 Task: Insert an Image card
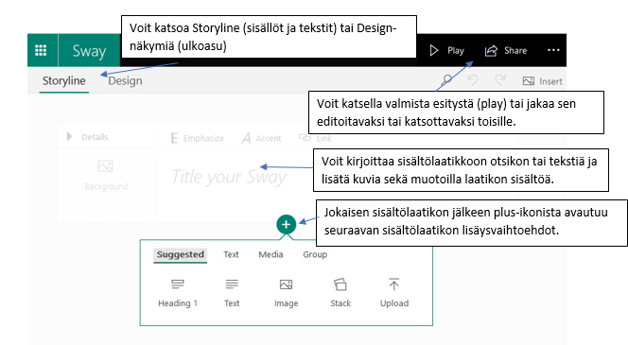click(x=286, y=293)
